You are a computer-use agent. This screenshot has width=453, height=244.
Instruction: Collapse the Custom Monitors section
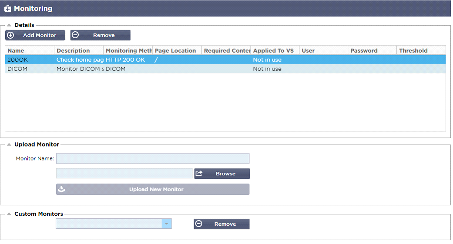[9, 214]
